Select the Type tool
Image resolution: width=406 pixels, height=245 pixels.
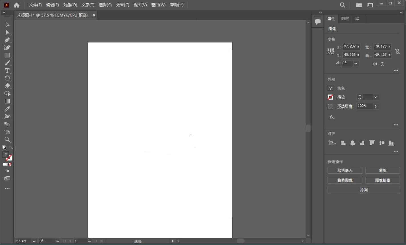[x=7, y=70]
